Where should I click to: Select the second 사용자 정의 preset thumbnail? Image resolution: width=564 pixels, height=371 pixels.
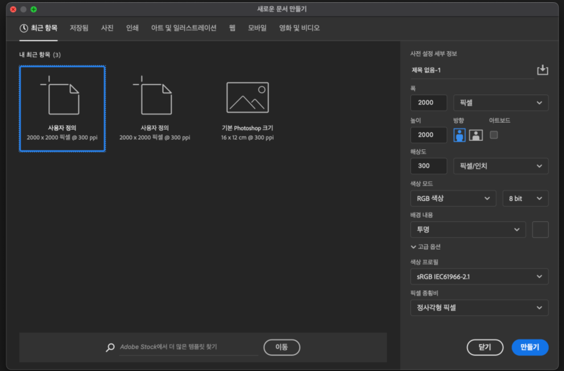[x=155, y=109]
